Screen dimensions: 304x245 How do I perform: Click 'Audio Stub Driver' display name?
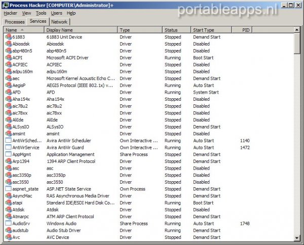point(64,230)
